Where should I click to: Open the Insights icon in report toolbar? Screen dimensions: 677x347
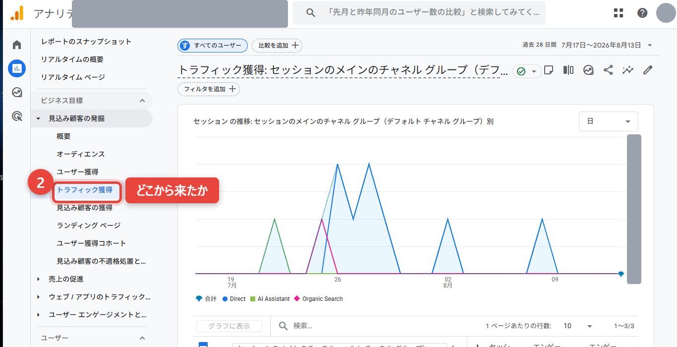coord(588,70)
